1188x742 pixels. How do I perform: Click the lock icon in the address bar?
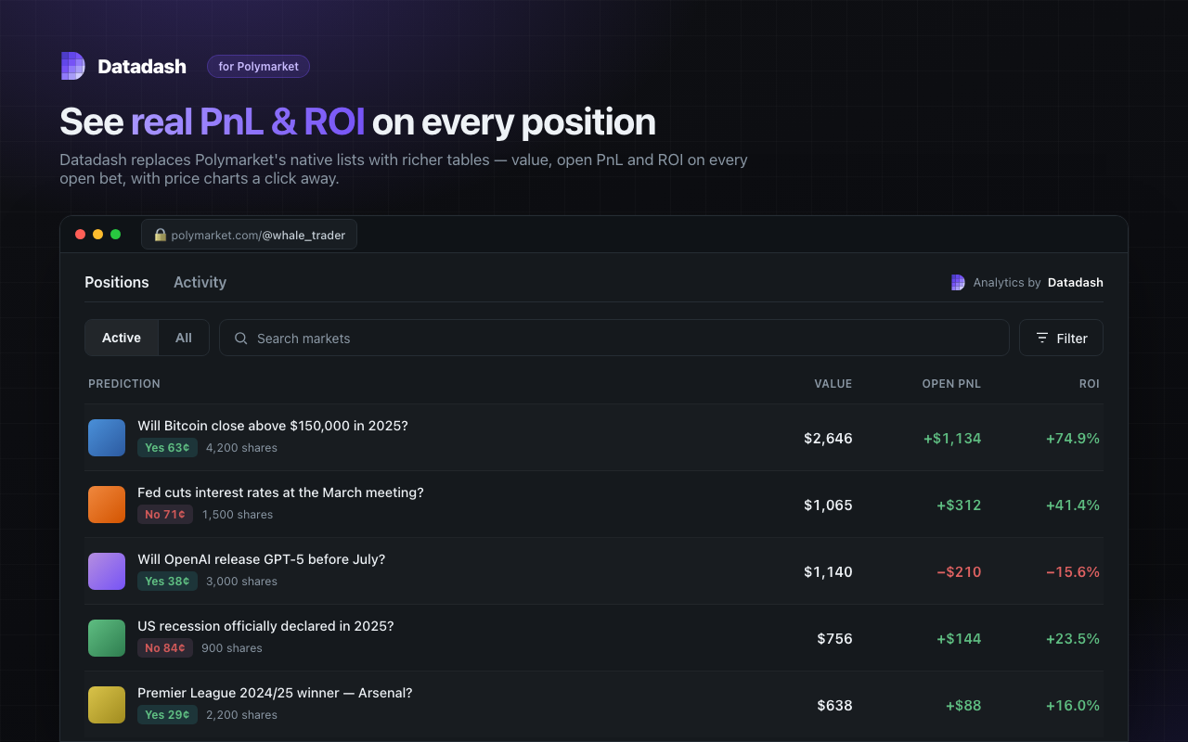[160, 235]
